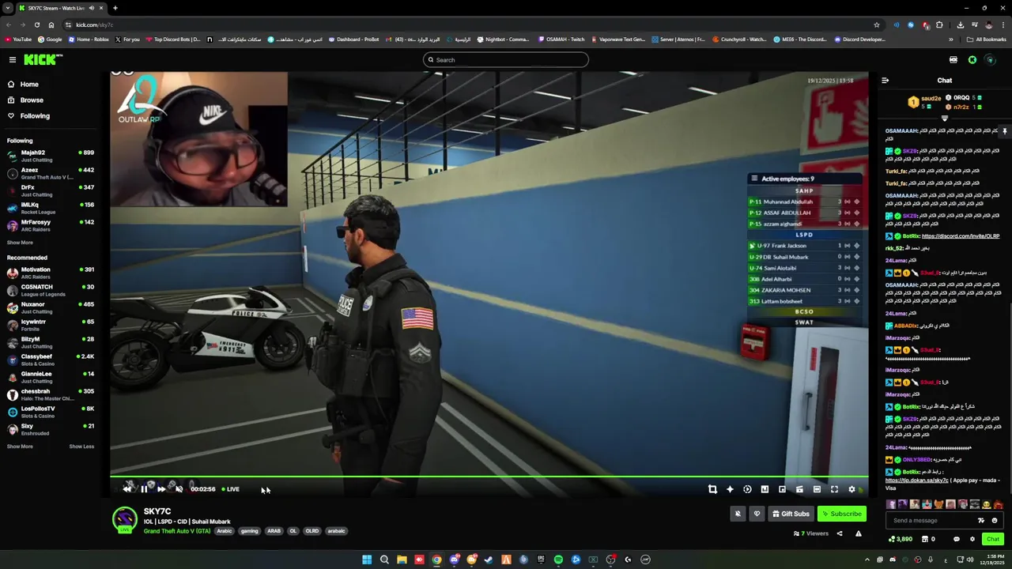
Task: Open the browser tab search dropdown
Action: 8,8
